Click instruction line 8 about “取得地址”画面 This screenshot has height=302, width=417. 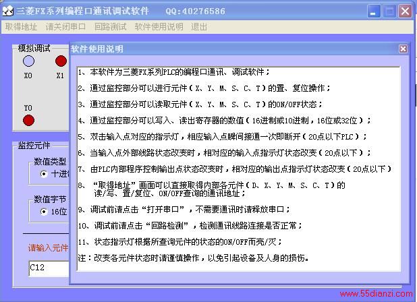(x=212, y=189)
